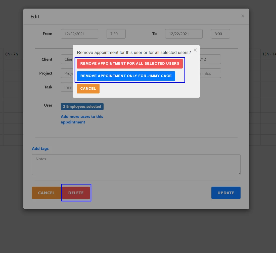
Task: Select the To time field showing 8:00
Action: coord(220,34)
